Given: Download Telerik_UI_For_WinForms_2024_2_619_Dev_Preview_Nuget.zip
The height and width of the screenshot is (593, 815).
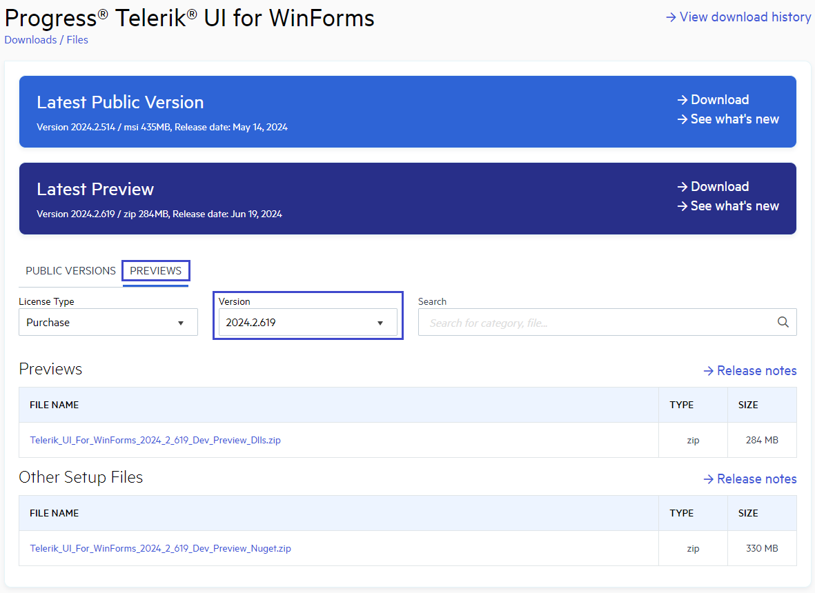Looking at the screenshot, I should click(x=159, y=548).
